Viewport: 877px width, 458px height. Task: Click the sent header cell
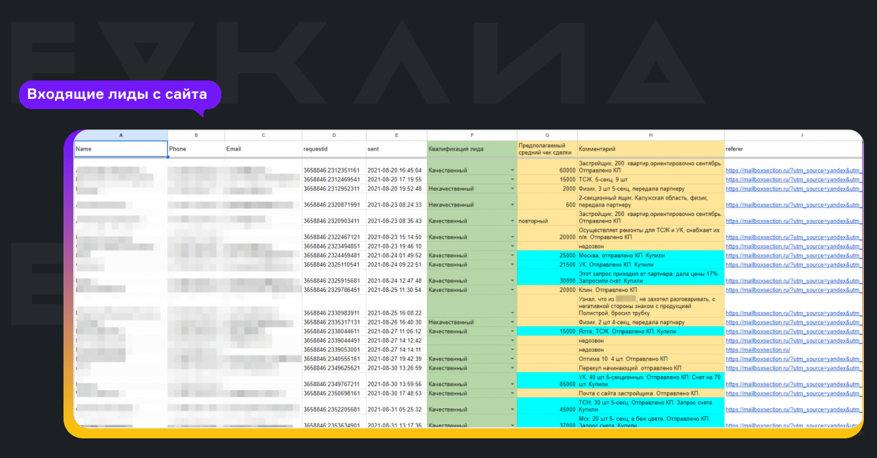pyautogui.click(x=397, y=149)
